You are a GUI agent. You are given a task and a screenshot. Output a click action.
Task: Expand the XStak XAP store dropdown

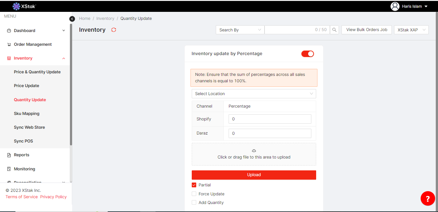click(411, 30)
